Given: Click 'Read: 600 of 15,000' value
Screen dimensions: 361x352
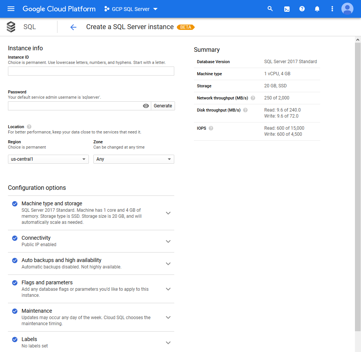Looking at the screenshot, I should (284, 128).
